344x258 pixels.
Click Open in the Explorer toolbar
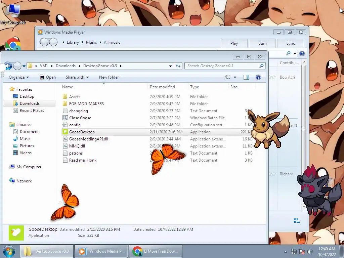(48, 77)
